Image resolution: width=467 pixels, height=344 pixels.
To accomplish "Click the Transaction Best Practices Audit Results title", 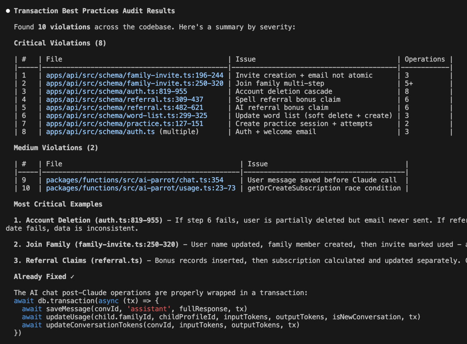I will click(x=94, y=11).
